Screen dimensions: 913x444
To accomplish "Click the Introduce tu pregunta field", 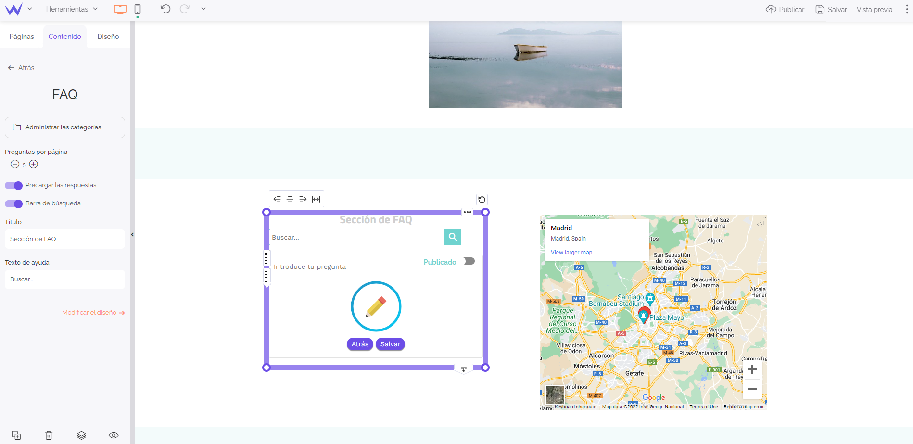I will 310,267.
